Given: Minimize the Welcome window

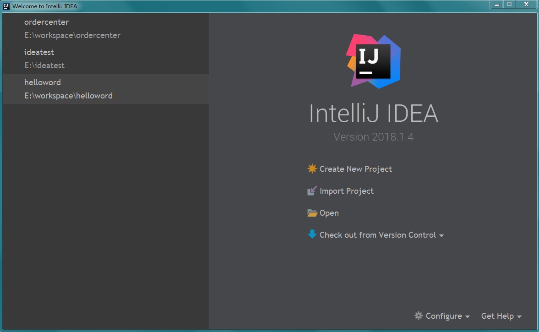Looking at the screenshot, I should pos(497,5).
